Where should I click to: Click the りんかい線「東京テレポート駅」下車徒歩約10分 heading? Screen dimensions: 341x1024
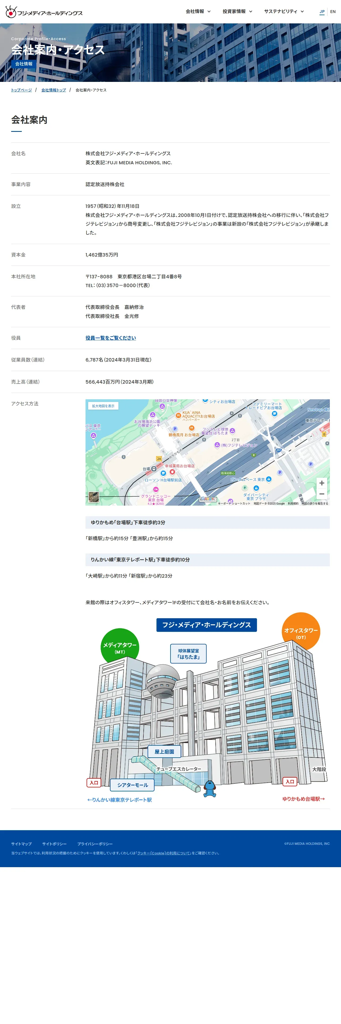point(208,560)
